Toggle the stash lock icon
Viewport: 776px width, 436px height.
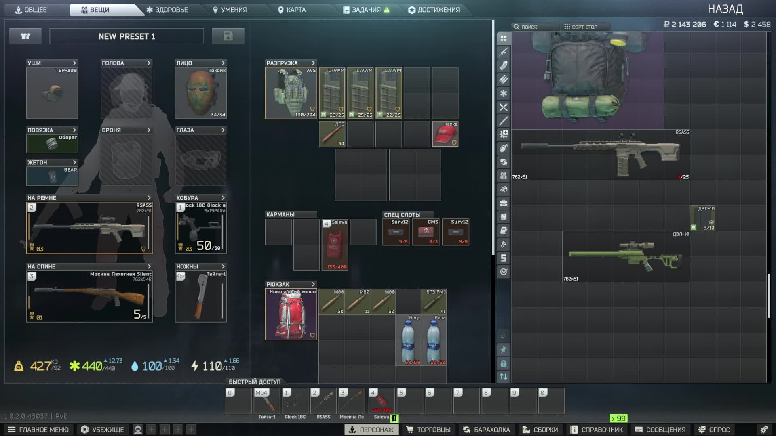click(503, 363)
